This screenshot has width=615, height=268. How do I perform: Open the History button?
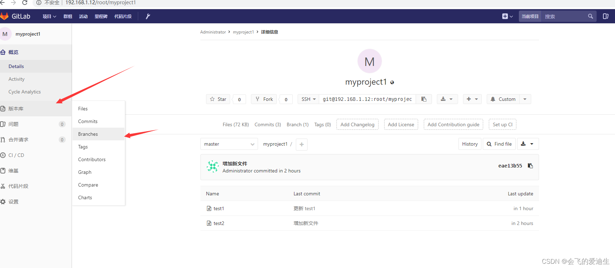(x=470, y=144)
